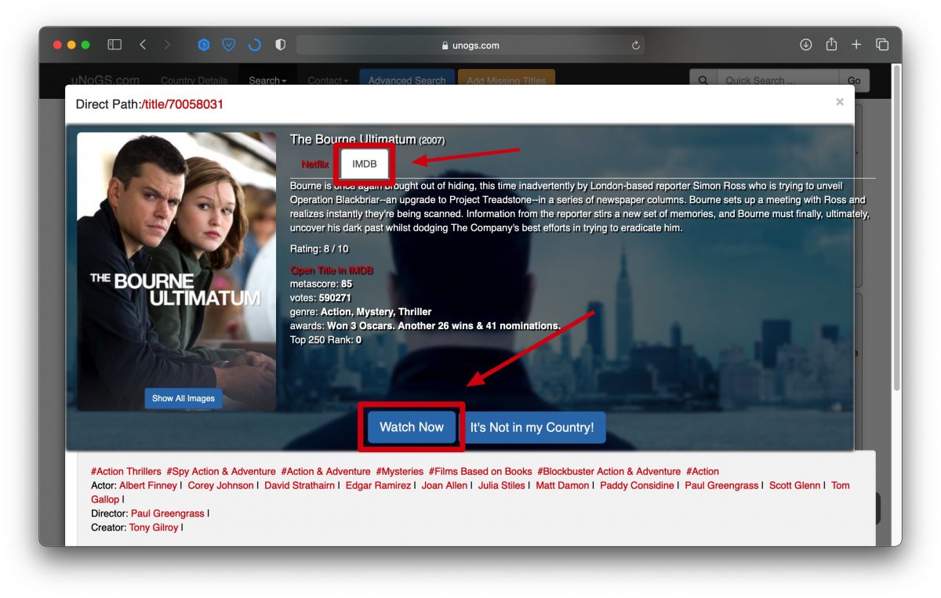This screenshot has height=598, width=941.
Task: Click the Show All Images button
Action: click(x=183, y=398)
